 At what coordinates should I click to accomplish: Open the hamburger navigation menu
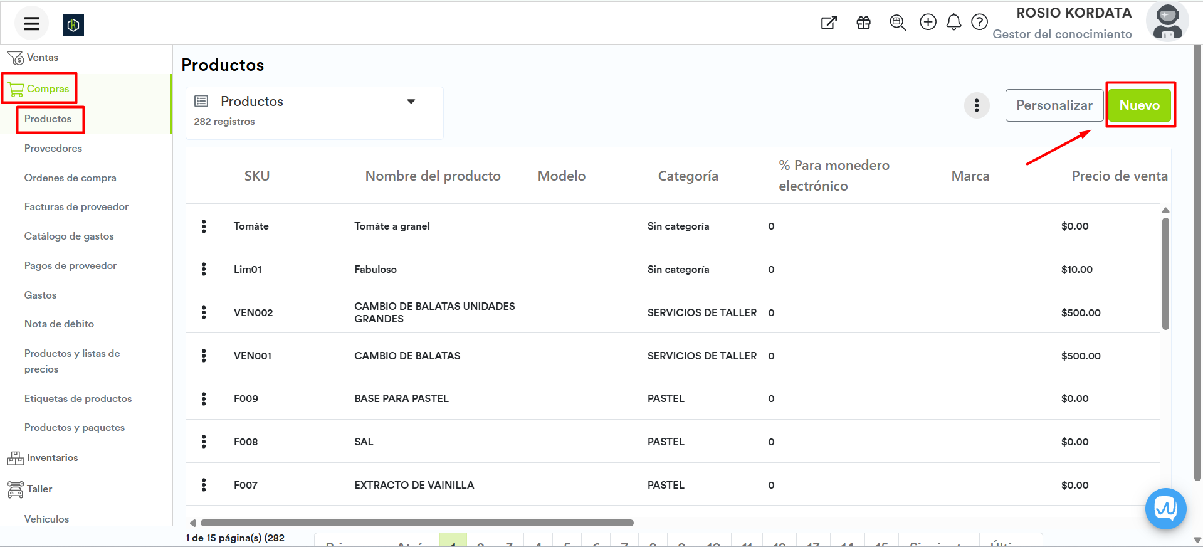[x=31, y=24]
